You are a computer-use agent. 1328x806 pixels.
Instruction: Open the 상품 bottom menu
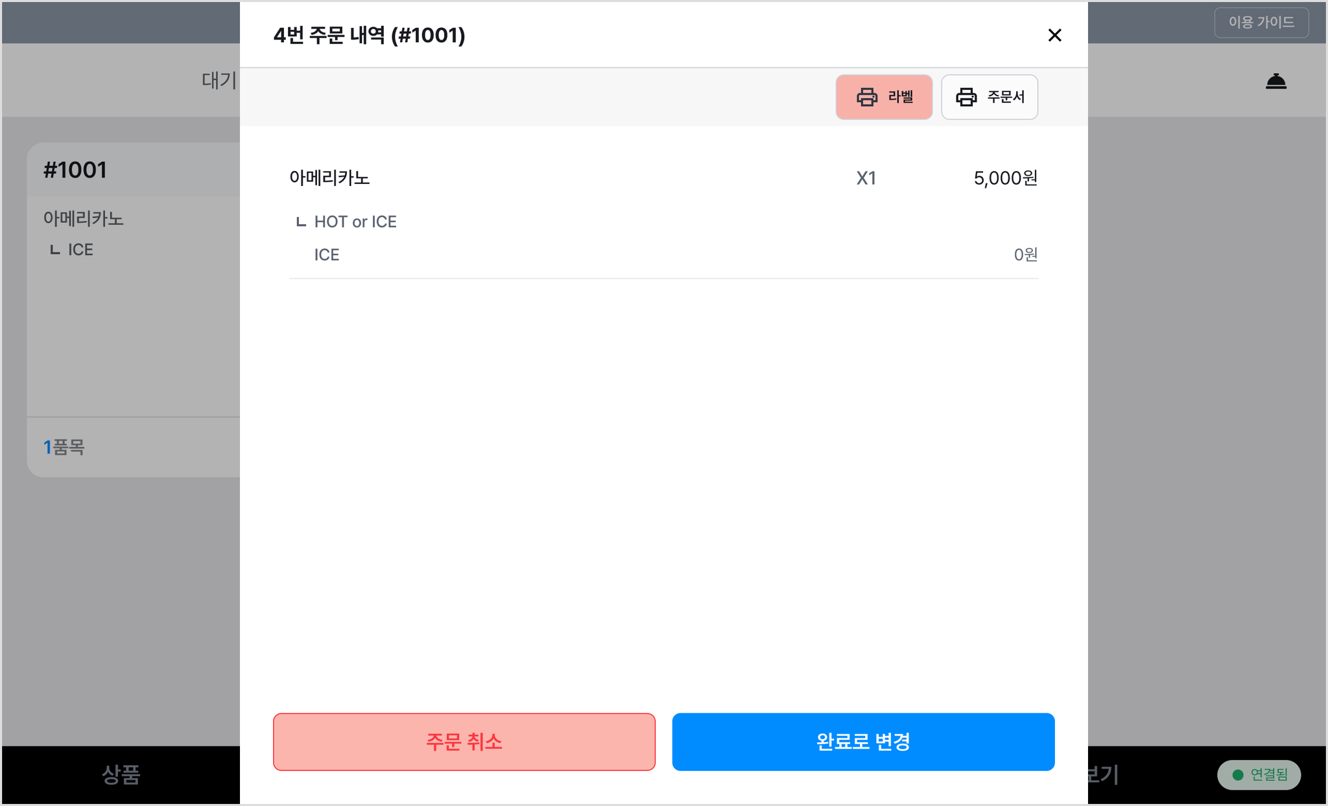pos(121,775)
